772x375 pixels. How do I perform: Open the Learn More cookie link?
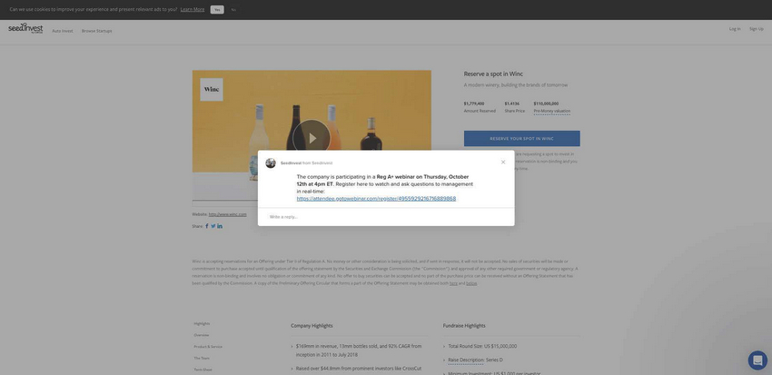(193, 9)
